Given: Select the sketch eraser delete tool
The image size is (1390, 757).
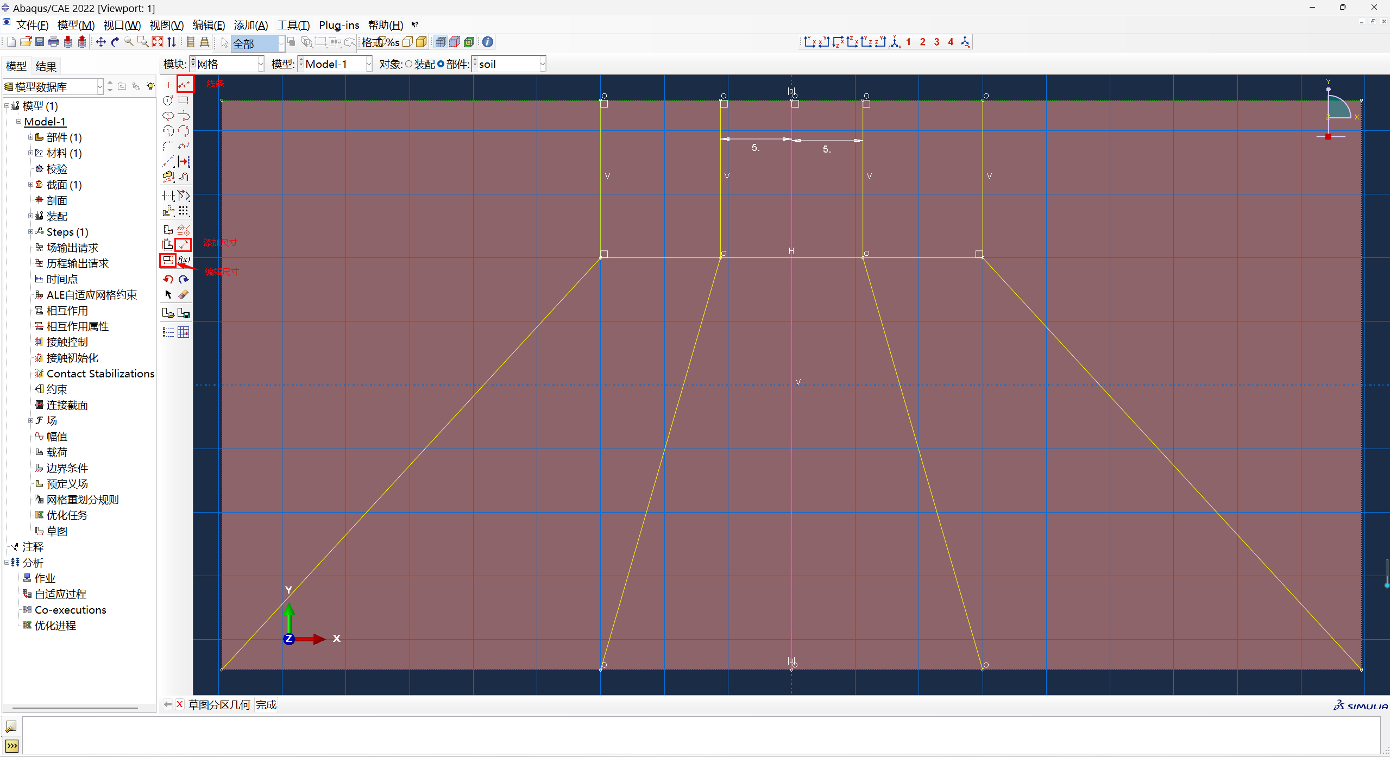Looking at the screenshot, I should coord(184,294).
